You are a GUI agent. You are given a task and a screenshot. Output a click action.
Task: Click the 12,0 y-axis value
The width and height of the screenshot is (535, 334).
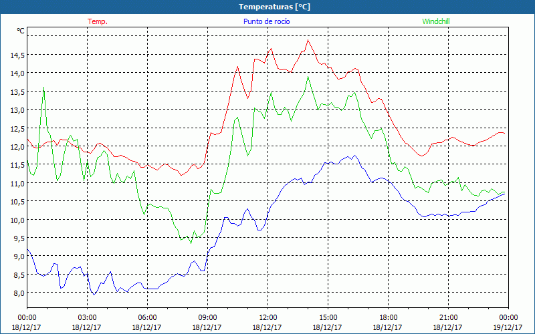[17, 146]
